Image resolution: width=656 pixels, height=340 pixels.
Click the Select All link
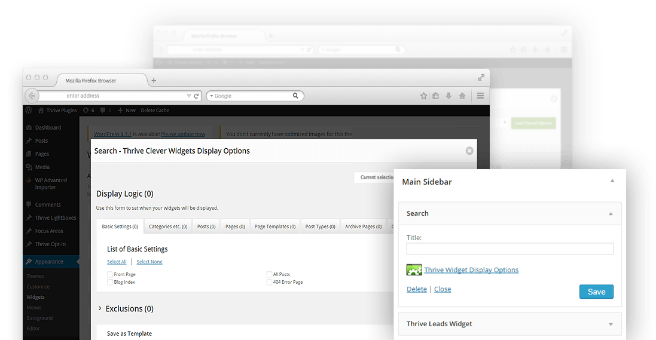coord(117,262)
